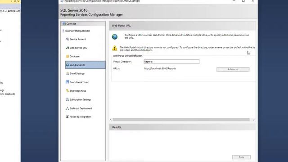
Task: Click the pin icon in SSMS window
Action: click(x=15, y=1)
